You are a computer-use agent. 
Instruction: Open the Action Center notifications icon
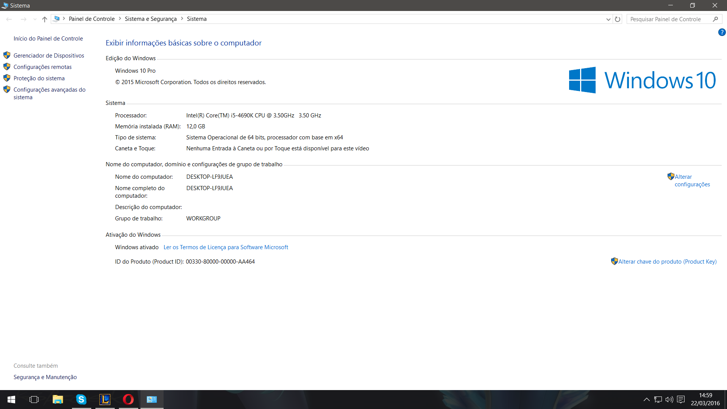click(x=681, y=400)
